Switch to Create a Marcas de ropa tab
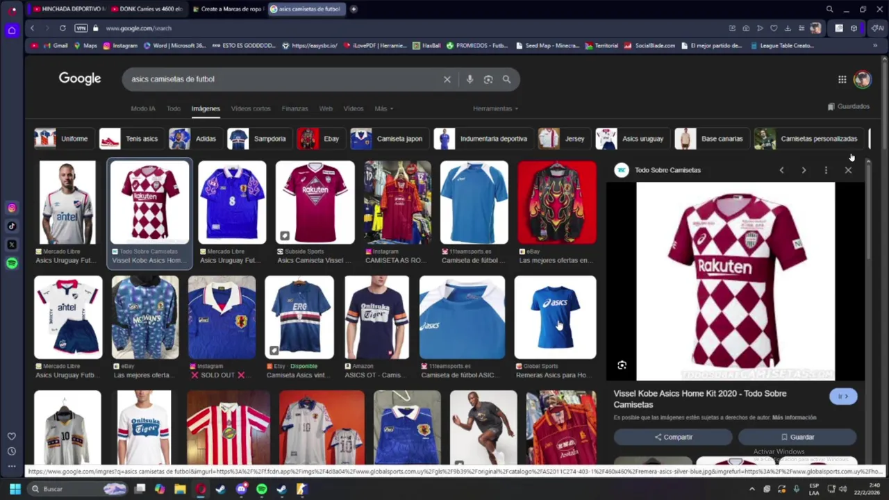 pos(226,9)
